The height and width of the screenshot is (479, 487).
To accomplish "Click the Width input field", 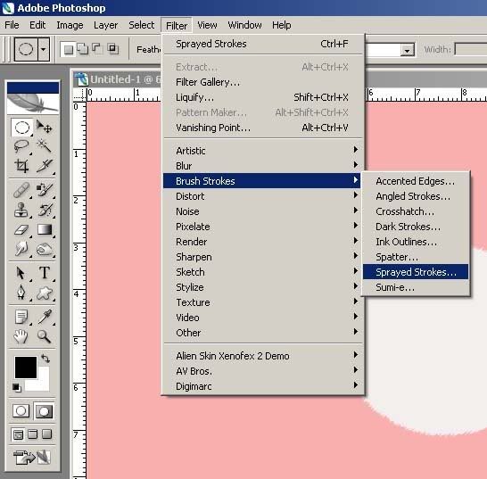I will 471,49.
